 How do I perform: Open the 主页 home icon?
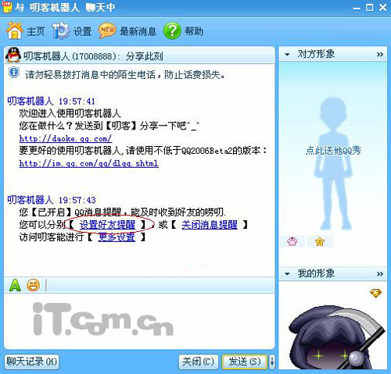(x=14, y=30)
